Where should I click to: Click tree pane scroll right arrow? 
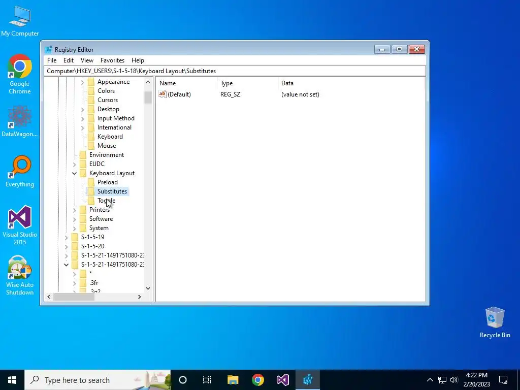coord(140,297)
